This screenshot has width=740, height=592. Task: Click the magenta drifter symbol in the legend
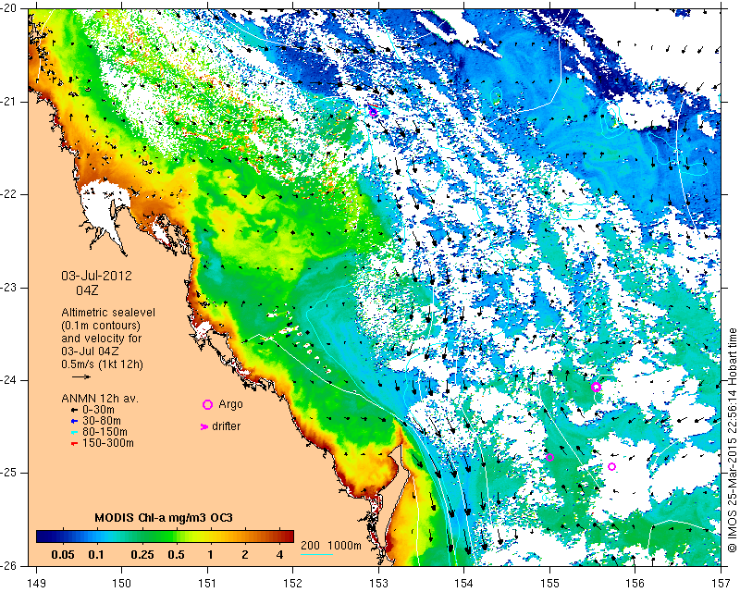204,426
